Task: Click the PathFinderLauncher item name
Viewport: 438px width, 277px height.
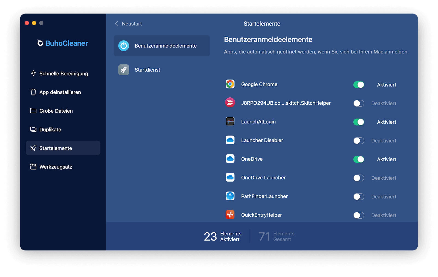Action: tap(264, 196)
